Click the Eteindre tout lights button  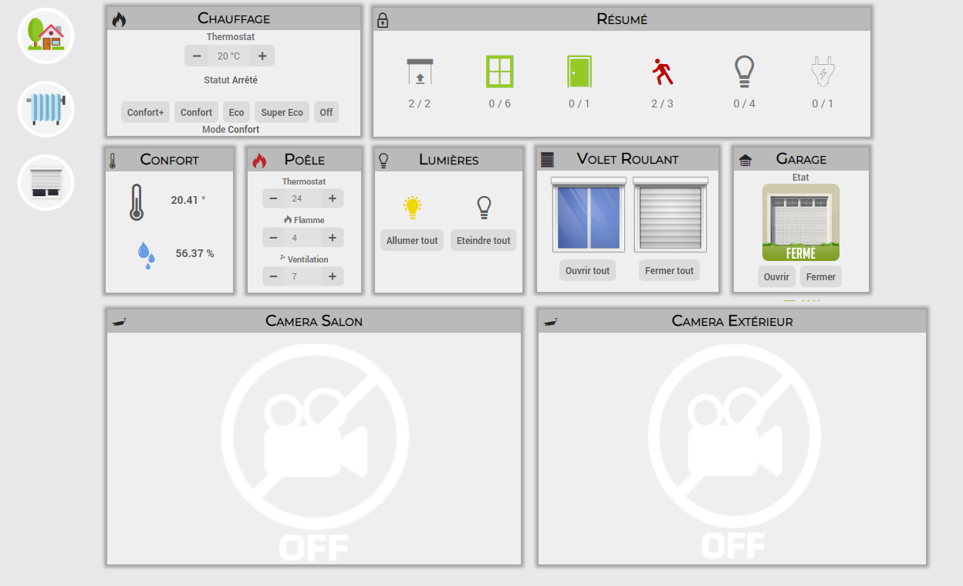(x=484, y=240)
